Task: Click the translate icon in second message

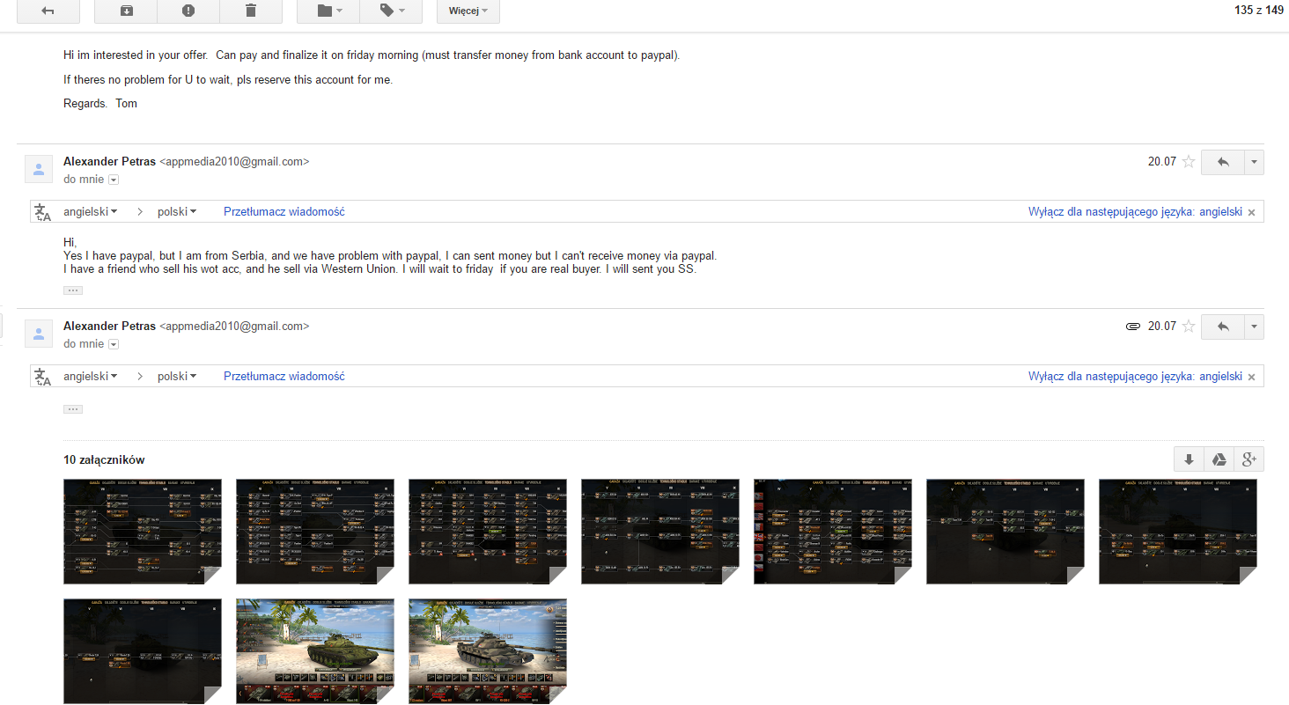Action: pos(42,377)
